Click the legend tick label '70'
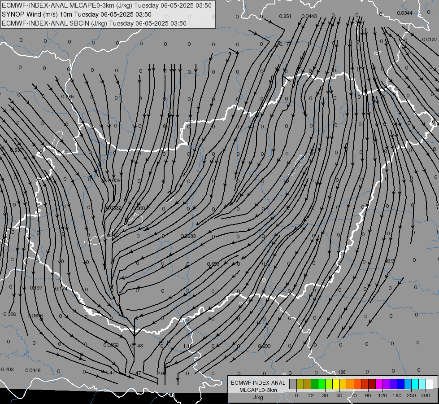 pyautogui.click(x=354, y=395)
